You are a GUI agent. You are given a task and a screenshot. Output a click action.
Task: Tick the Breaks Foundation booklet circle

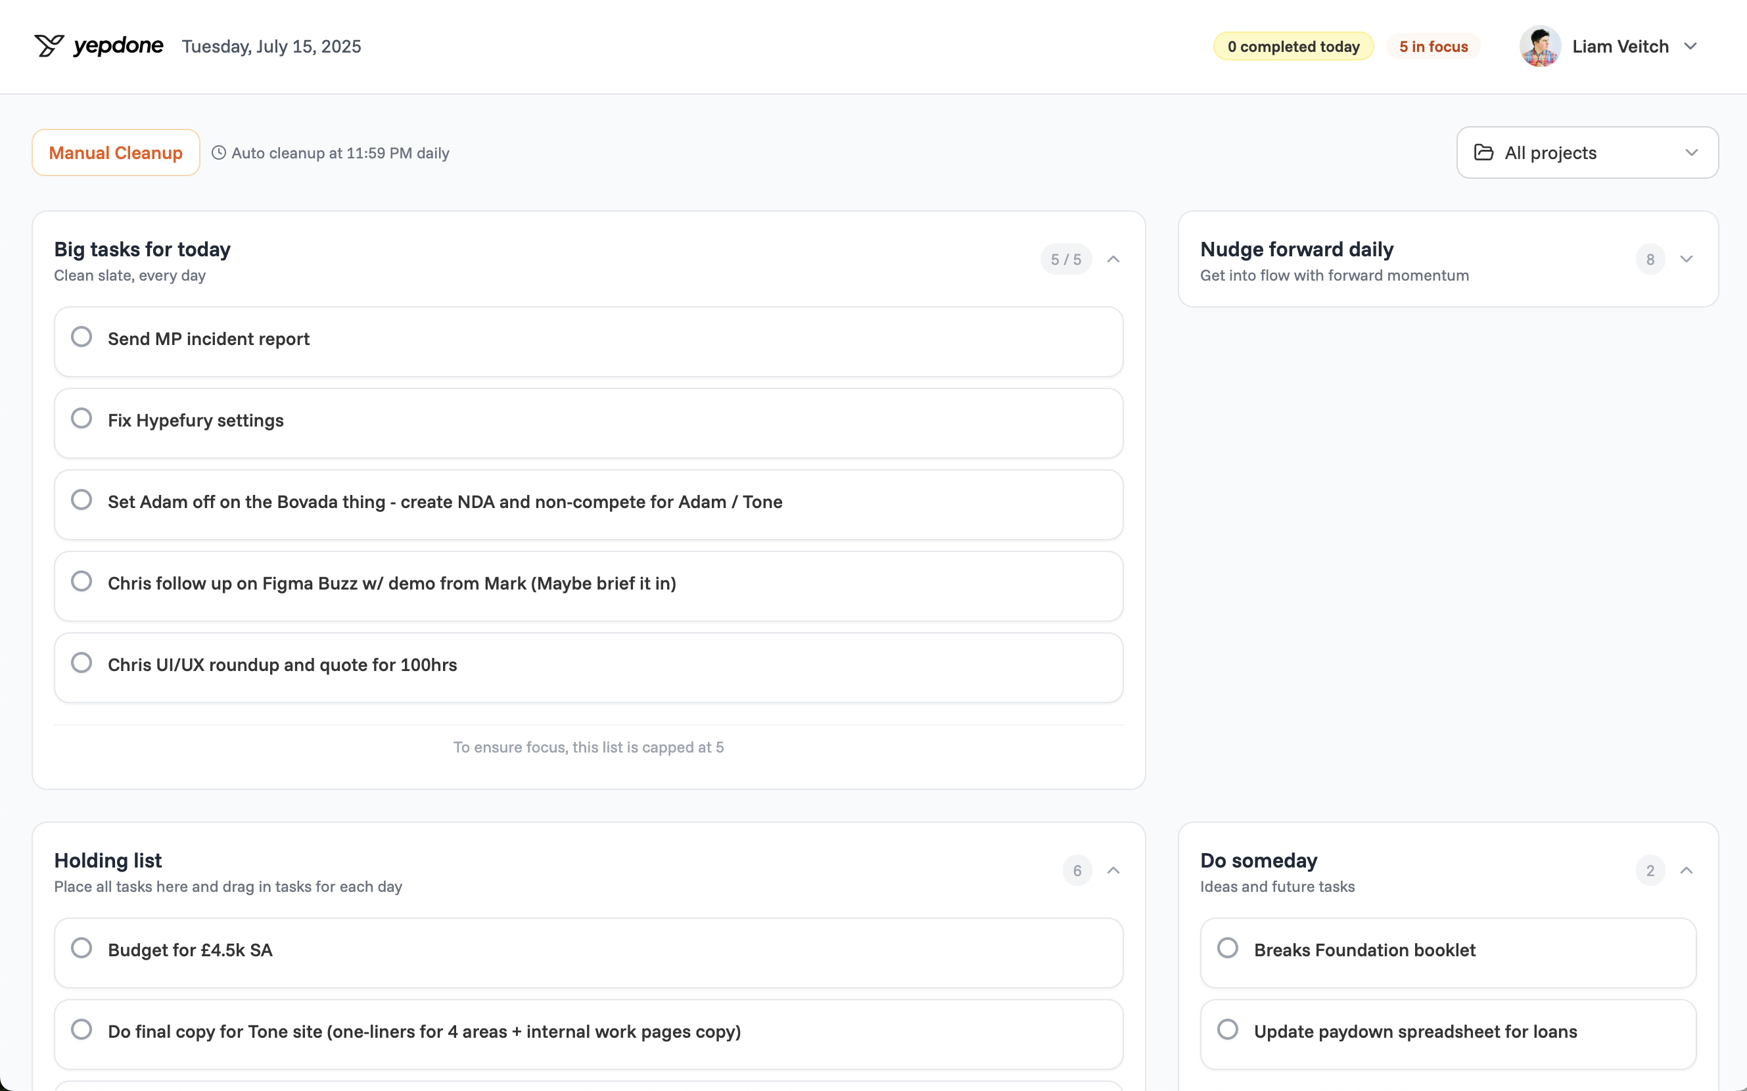pos(1228,948)
